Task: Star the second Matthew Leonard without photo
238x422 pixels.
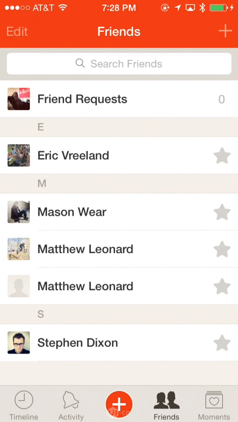Action: pos(222,287)
